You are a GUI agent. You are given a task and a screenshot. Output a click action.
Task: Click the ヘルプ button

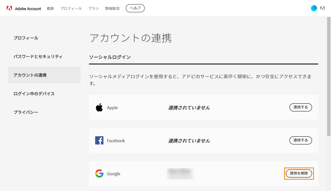pos(135,8)
